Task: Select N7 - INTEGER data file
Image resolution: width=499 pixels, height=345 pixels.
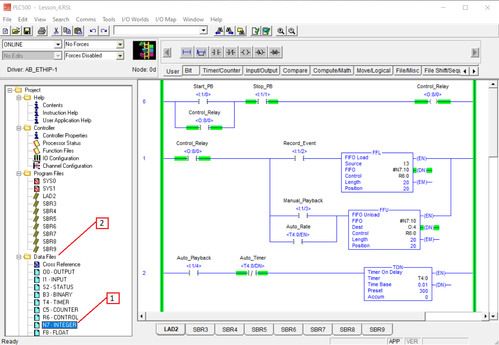Action: 59,325
